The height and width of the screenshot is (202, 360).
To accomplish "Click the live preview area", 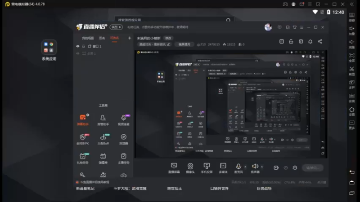I will point(231,104).
